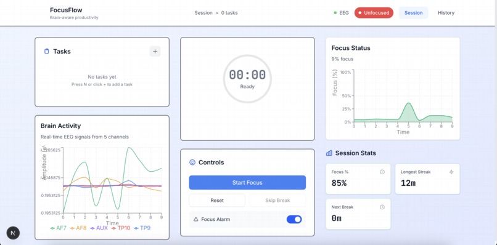Click the EEG status label
Viewport: 497px width, 245px height.
click(x=344, y=13)
